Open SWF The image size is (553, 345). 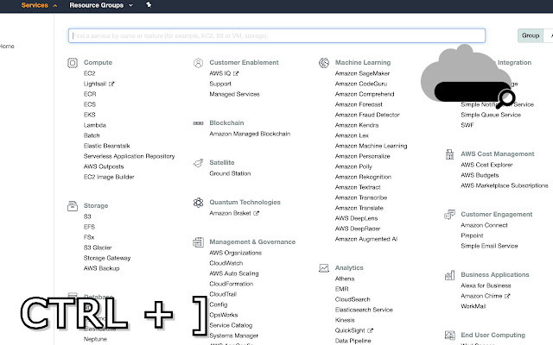coord(467,125)
